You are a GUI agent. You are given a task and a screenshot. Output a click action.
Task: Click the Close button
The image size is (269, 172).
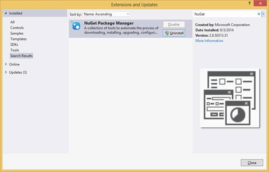(x=252, y=163)
